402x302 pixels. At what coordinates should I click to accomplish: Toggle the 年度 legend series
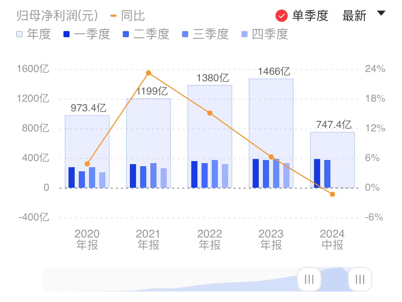tap(34, 34)
